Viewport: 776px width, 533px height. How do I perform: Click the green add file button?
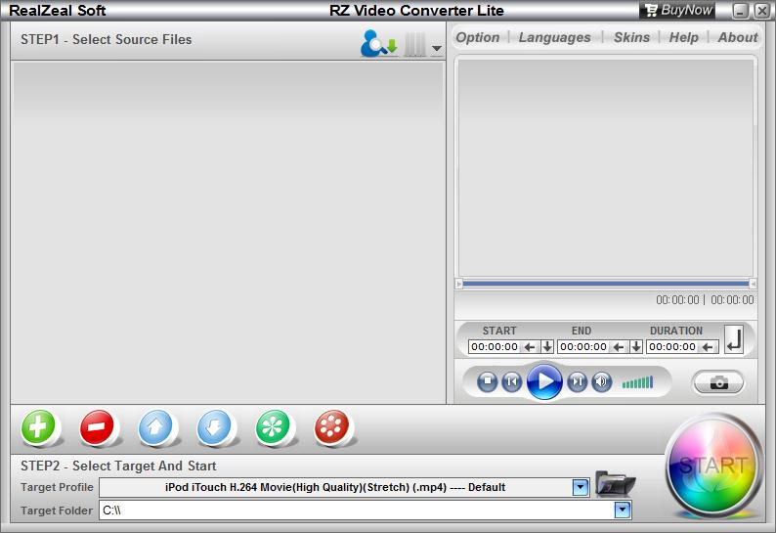click(39, 427)
